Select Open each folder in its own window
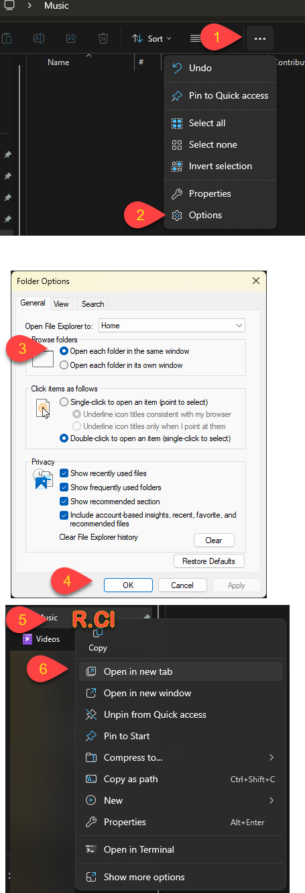Image resolution: width=305 pixels, height=893 pixels. [x=64, y=365]
